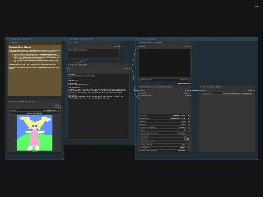Select the Edit and save group title
This screenshot has width=263, height=197.
point(146,39)
